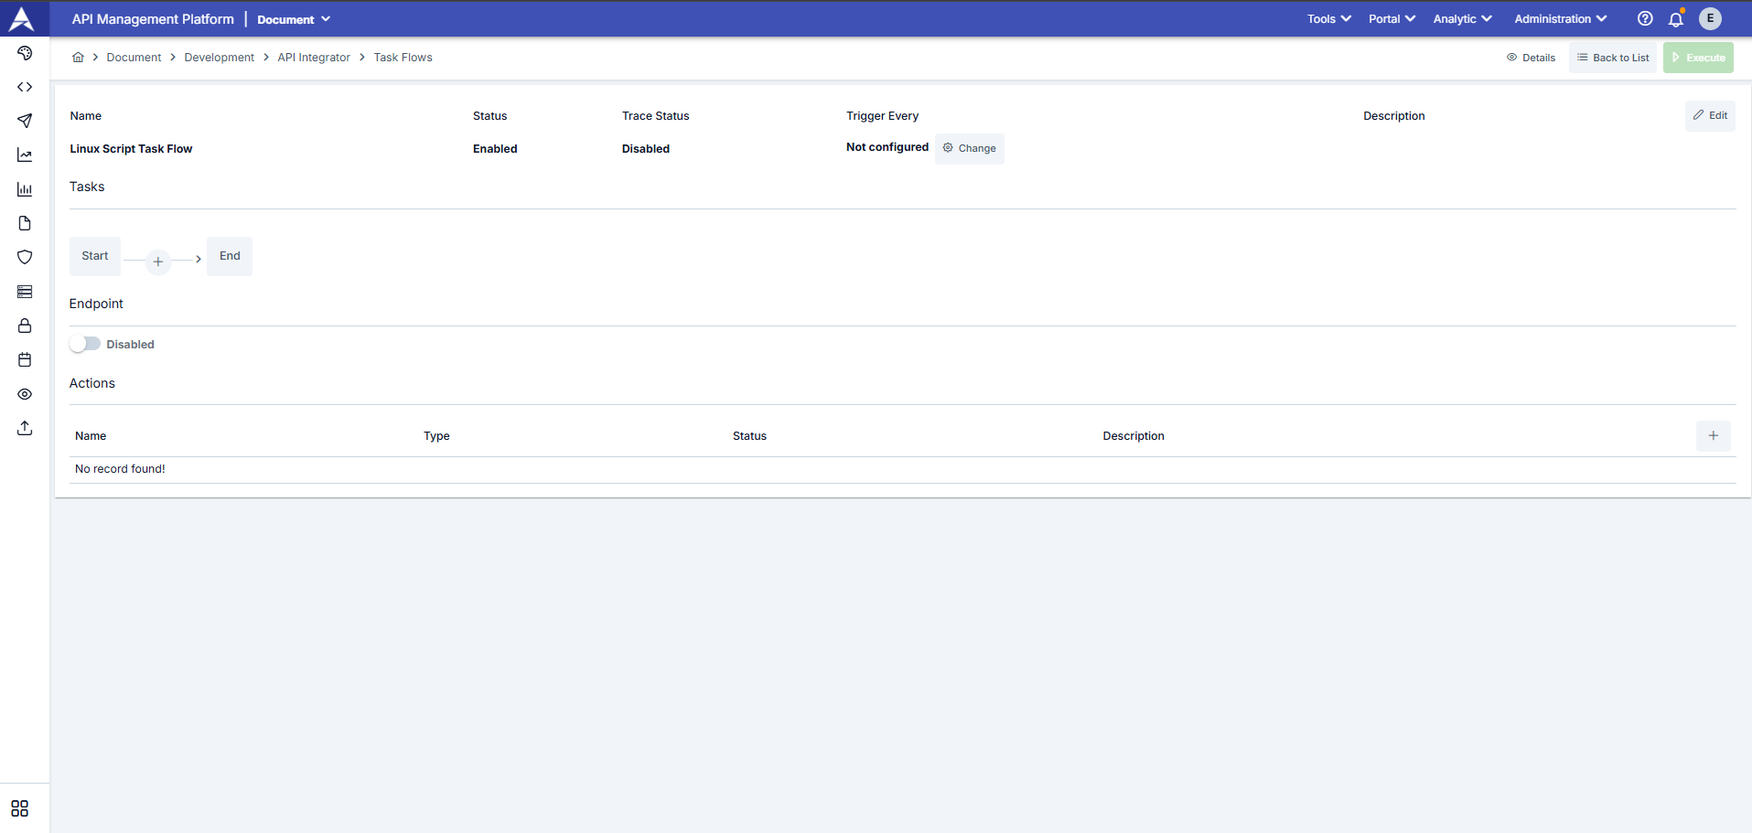The image size is (1752, 833).
Task: Open the calendar sidebar icon
Action: [25, 360]
